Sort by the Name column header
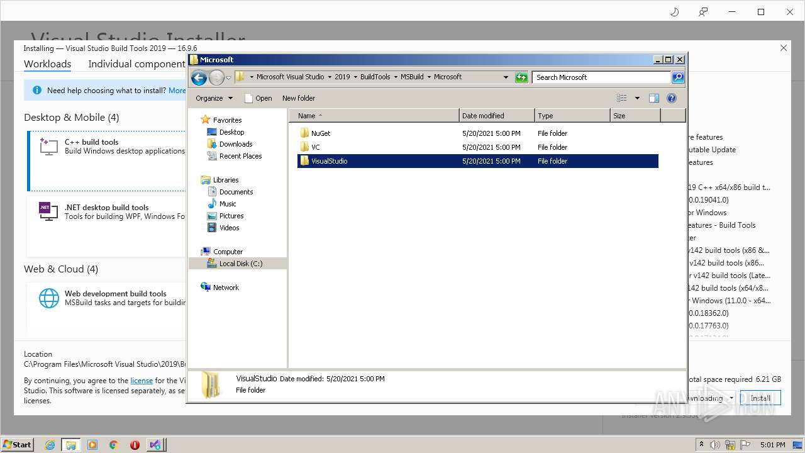805x453 pixels. (x=374, y=116)
